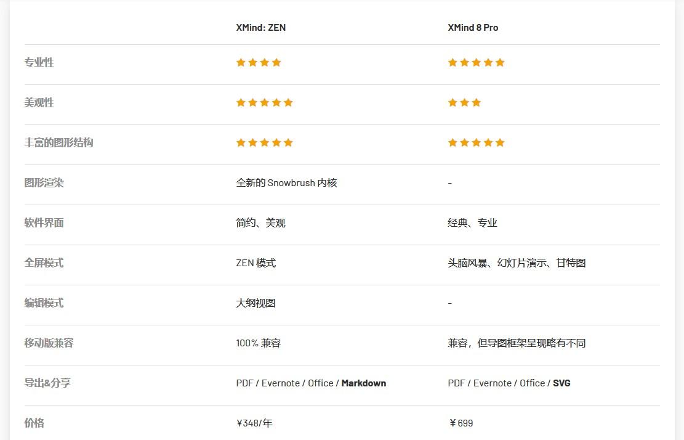Click the bold Markdown export text
Image resolution: width=684 pixels, height=440 pixels.
coord(363,383)
